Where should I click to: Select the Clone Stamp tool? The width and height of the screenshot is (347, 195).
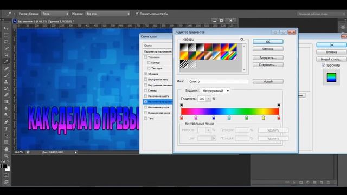6,82
